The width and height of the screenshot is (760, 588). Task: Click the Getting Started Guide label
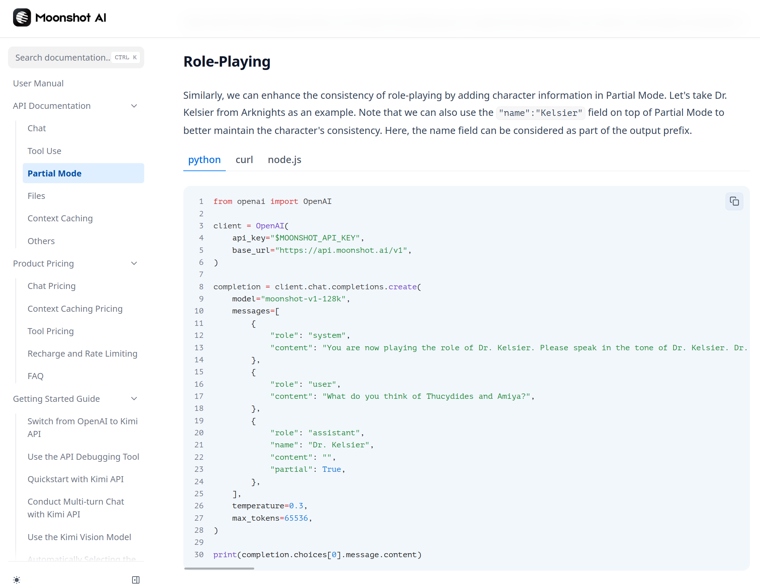coord(57,398)
